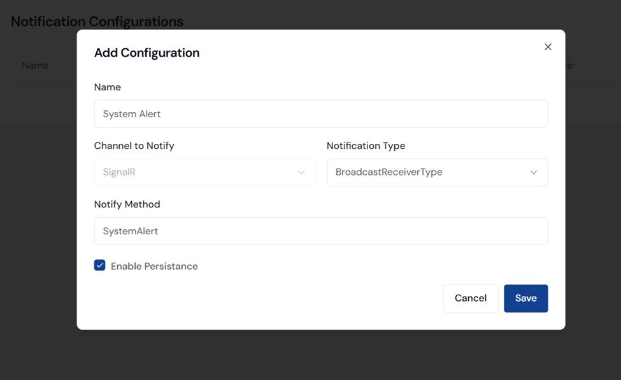Image resolution: width=621 pixels, height=380 pixels.
Task: Click the partially hidden rightmost table column header
Action: point(569,66)
